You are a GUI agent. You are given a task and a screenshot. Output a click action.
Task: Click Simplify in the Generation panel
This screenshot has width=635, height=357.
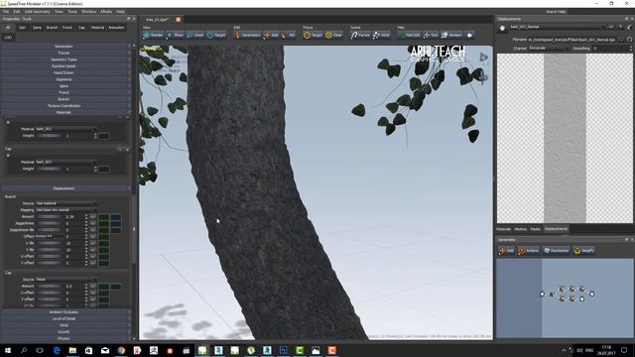click(583, 251)
